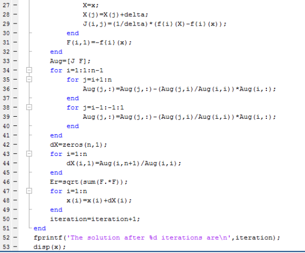Click for i=1:n on line 43

[x=69, y=154]
